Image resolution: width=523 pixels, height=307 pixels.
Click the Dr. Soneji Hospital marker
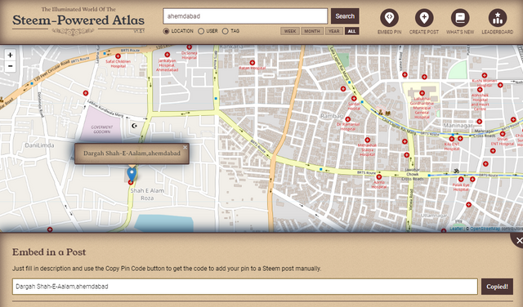click(189, 47)
